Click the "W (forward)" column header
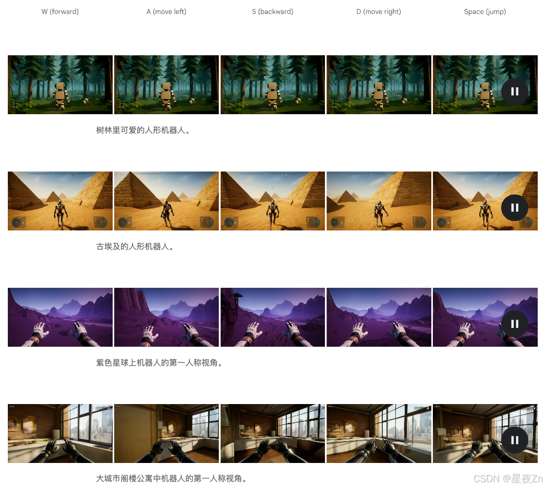 [60, 11]
